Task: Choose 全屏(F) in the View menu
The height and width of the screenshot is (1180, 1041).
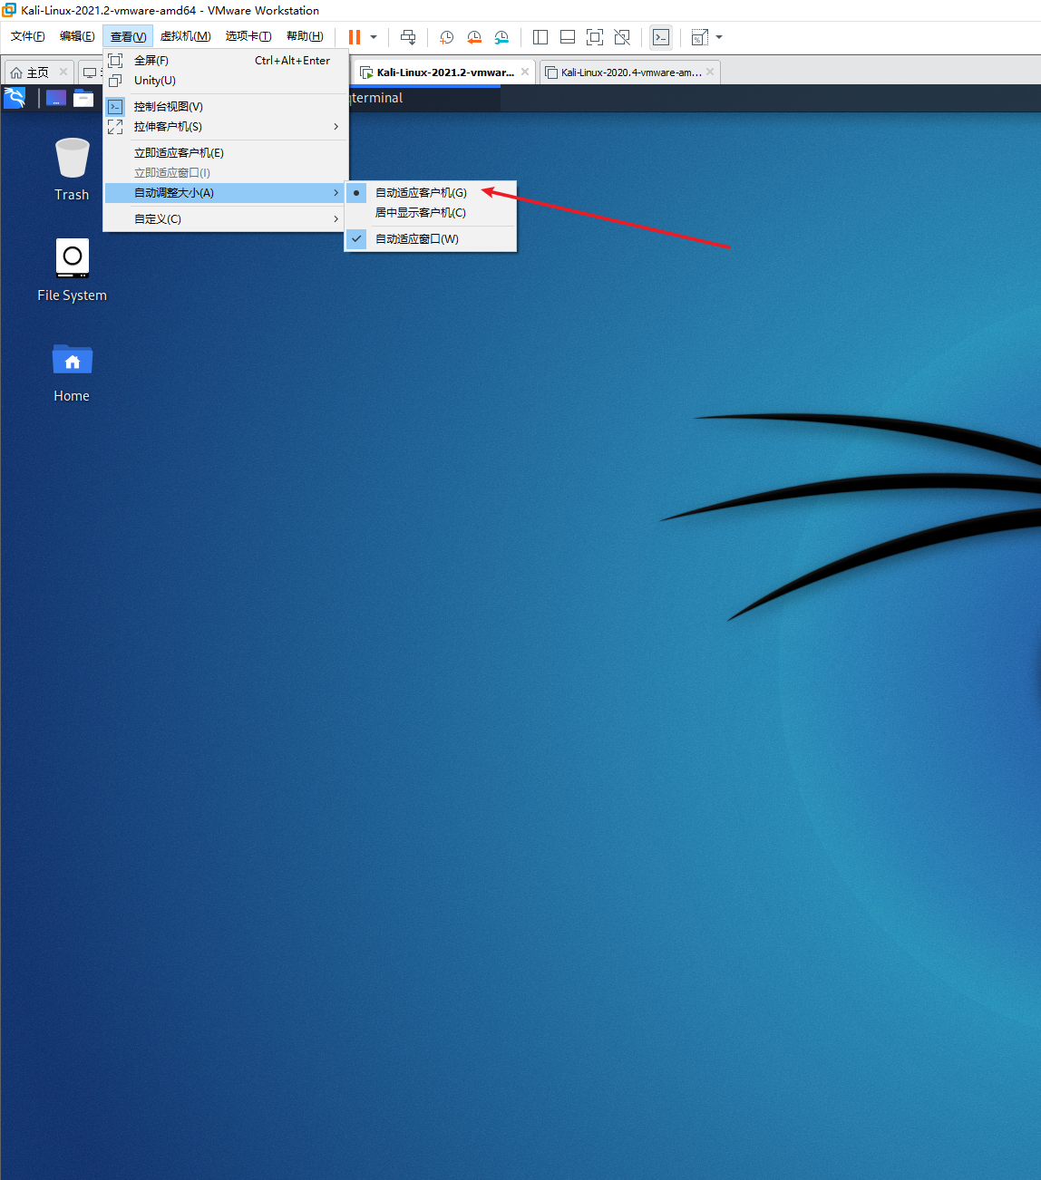Action: pos(226,61)
